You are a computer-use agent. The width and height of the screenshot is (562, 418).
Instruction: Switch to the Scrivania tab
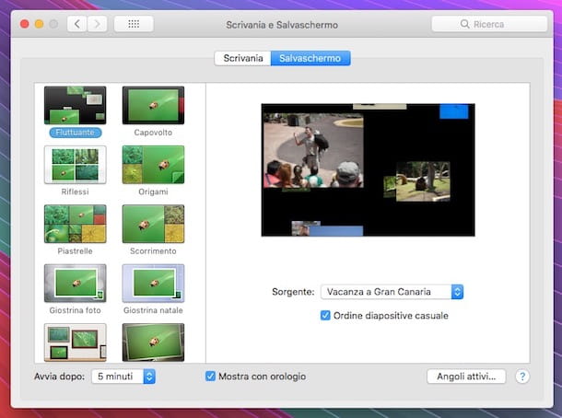pyautogui.click(x=242, y=58)
